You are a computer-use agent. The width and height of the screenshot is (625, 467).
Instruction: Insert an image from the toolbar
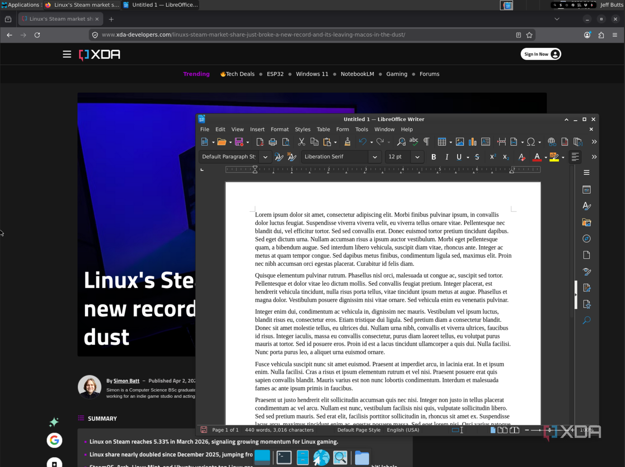(x=460, y=142)
